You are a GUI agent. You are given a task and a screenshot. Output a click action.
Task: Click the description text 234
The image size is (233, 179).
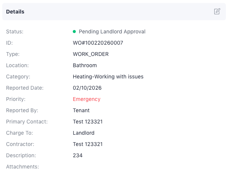[x=77, y=155]
